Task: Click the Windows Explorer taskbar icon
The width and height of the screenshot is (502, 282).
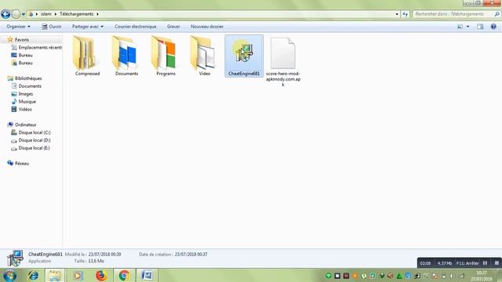Action: tap(55, 275)
